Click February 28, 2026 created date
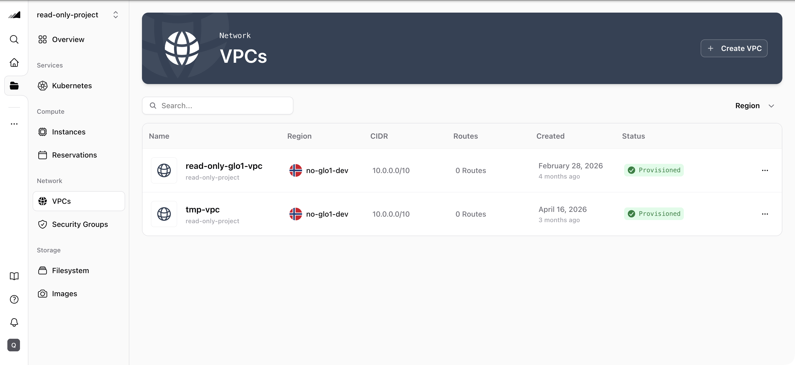Screen dimensions: 795x365 coord(571,165)
